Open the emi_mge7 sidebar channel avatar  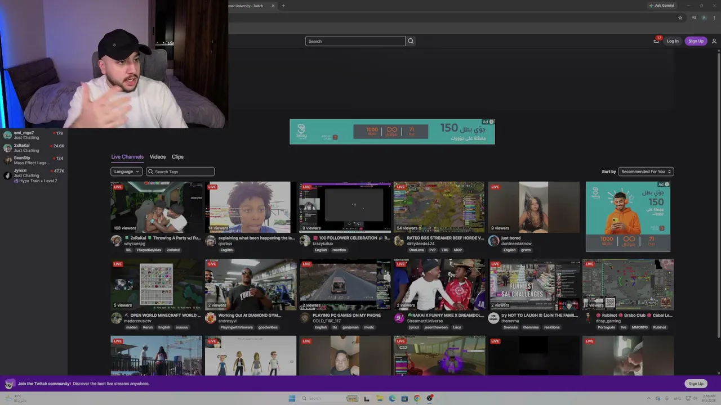point(7,136)
